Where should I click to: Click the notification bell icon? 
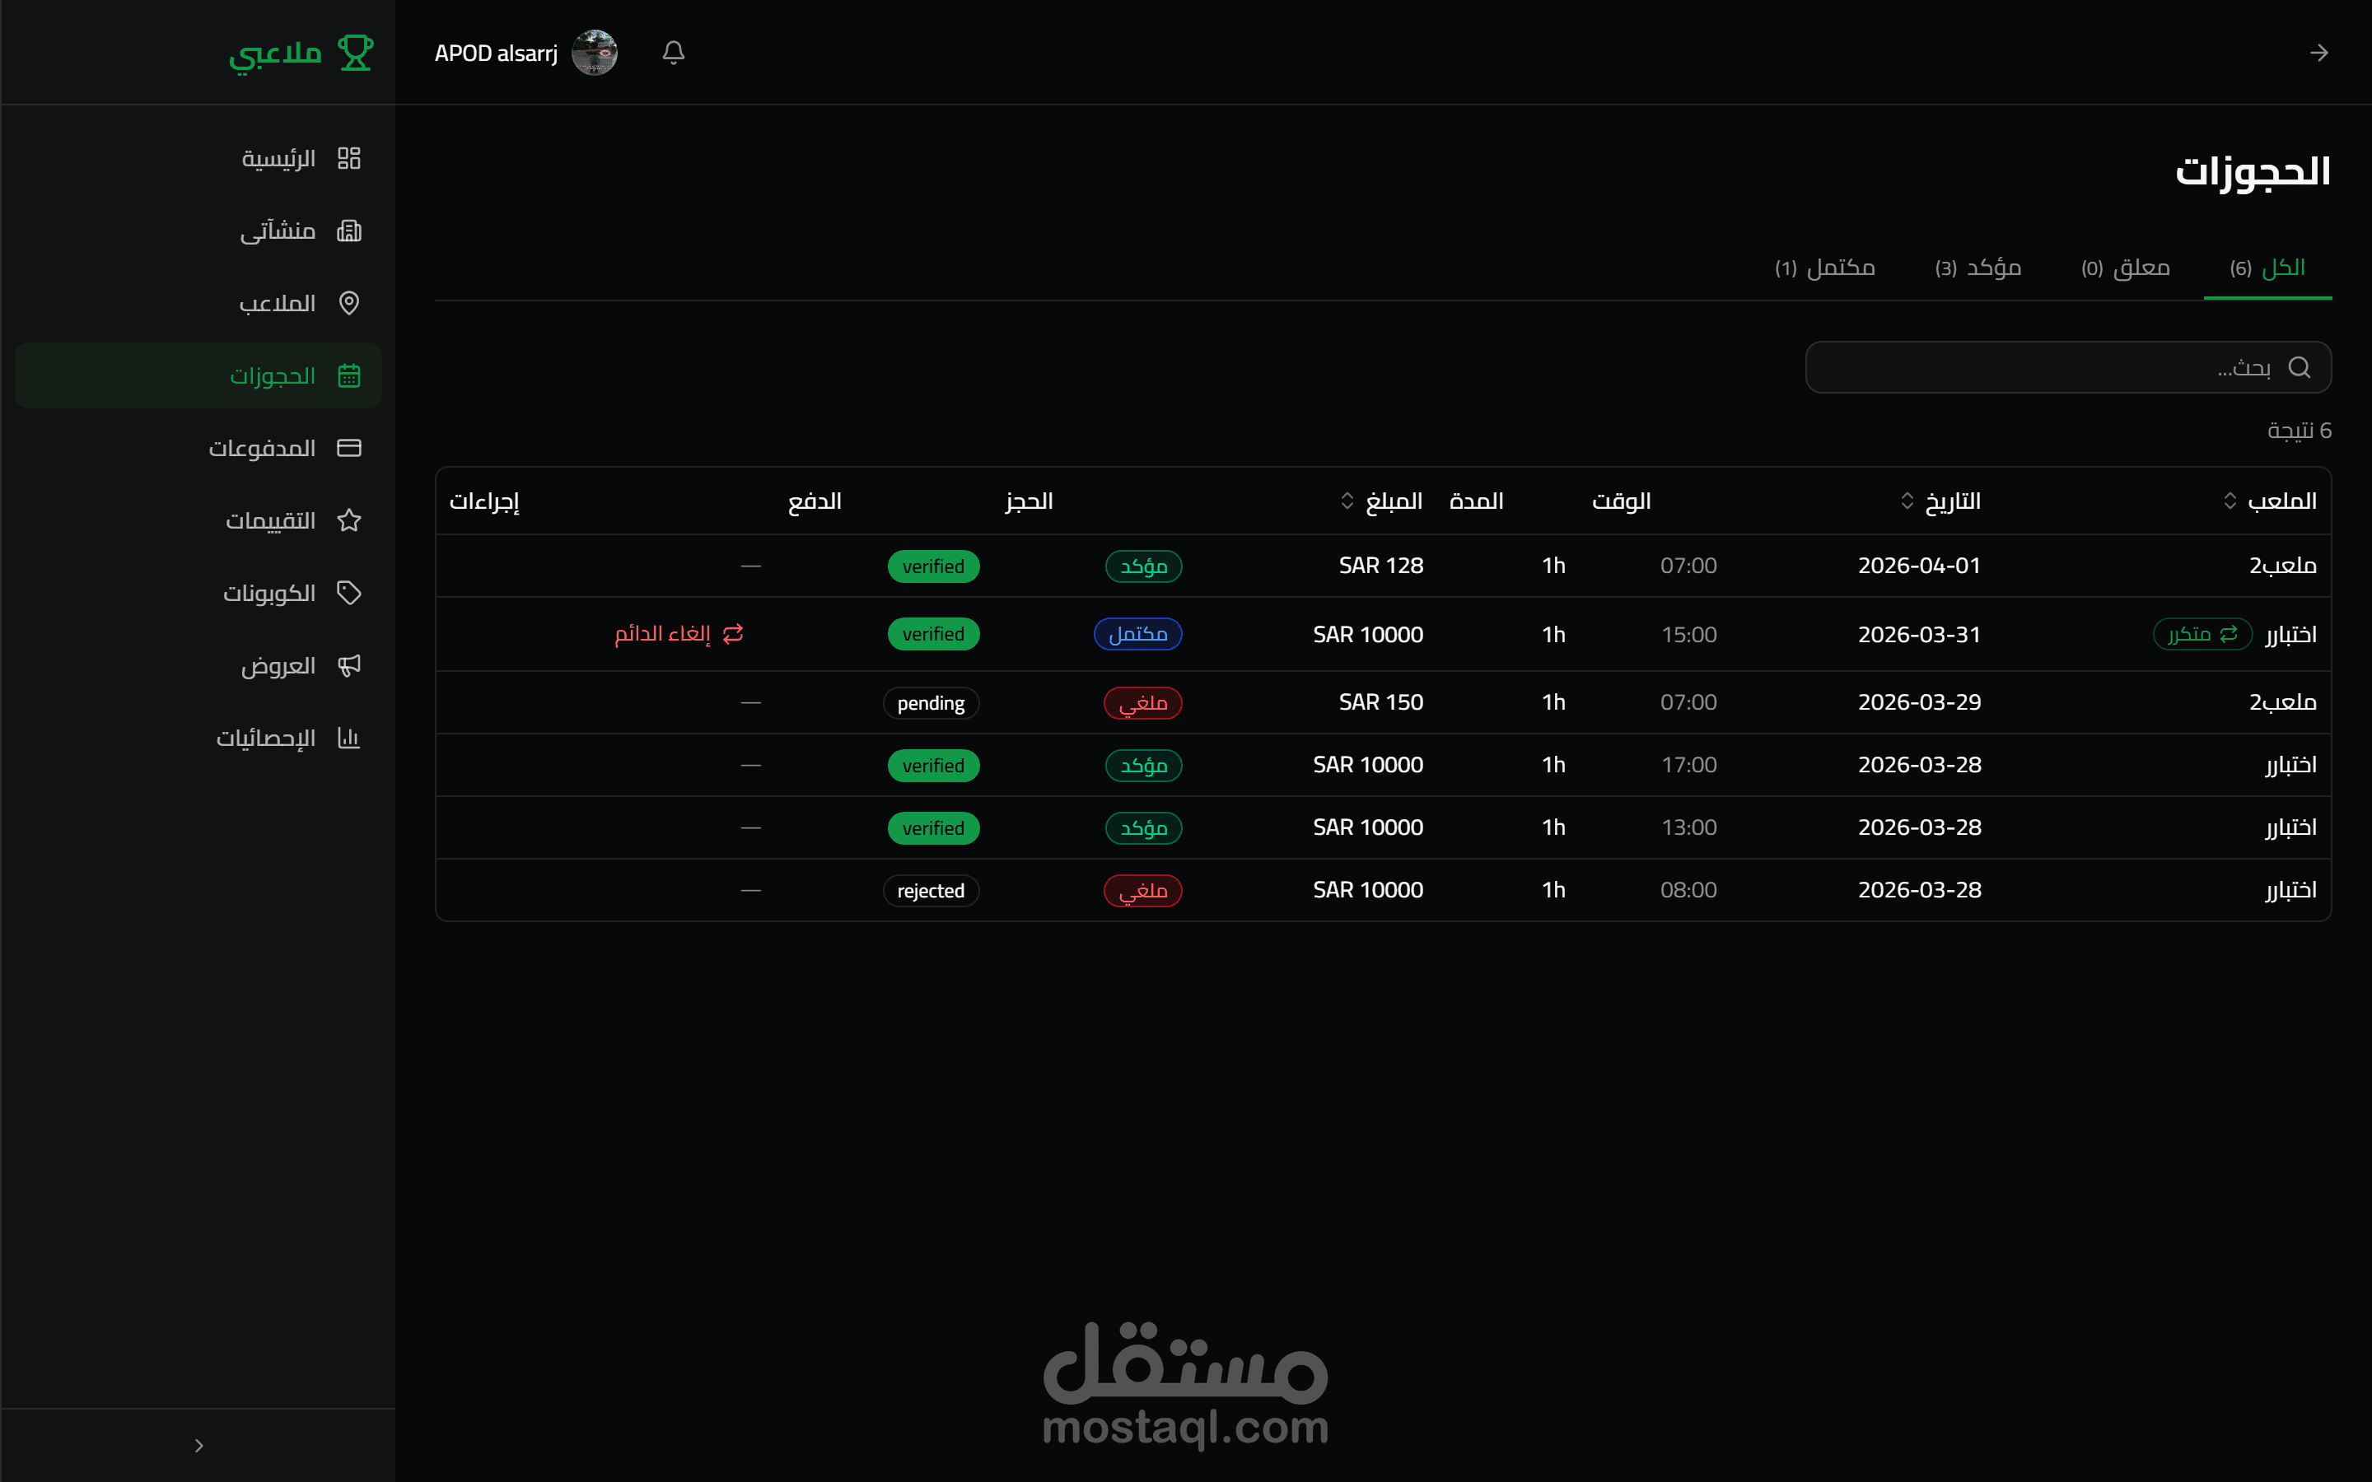click(x=672, y=52)
